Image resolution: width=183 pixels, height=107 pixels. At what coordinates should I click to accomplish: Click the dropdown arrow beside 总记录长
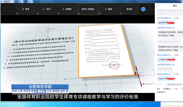(171, 89)
